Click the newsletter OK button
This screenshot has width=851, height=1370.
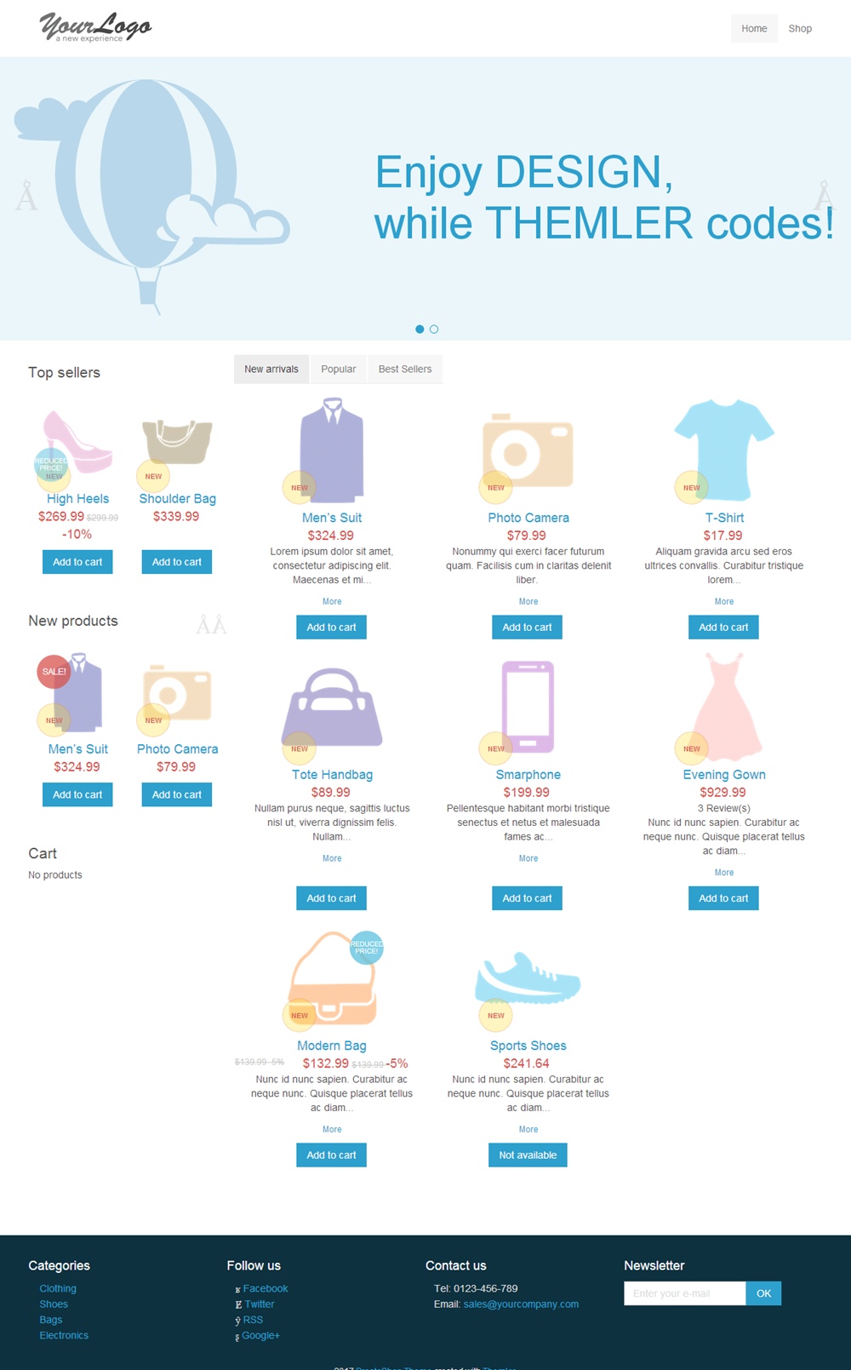pos(763,1293)
